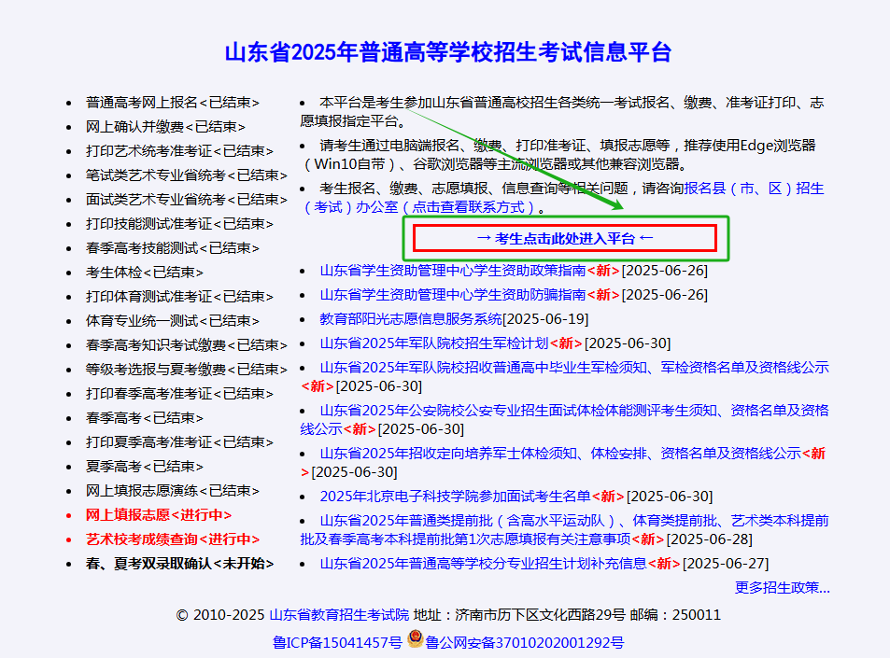Open 军队院校招收普通高中毕业生军检须知 link
The width and height of the screenshot is (890, 658).
(x=574, y=368)
